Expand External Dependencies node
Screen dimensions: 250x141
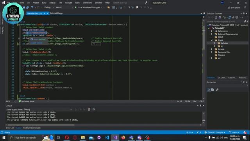coord(212,34)
